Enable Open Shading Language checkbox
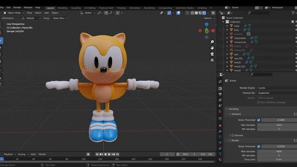 (x=258, y=103)
